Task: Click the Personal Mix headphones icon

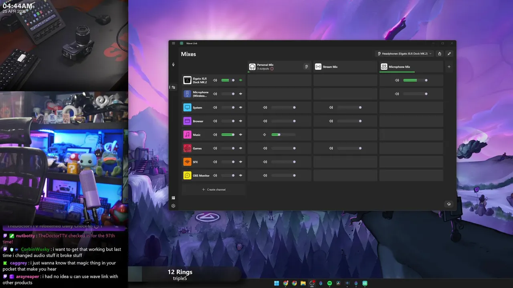Action: tap(252, 67)
